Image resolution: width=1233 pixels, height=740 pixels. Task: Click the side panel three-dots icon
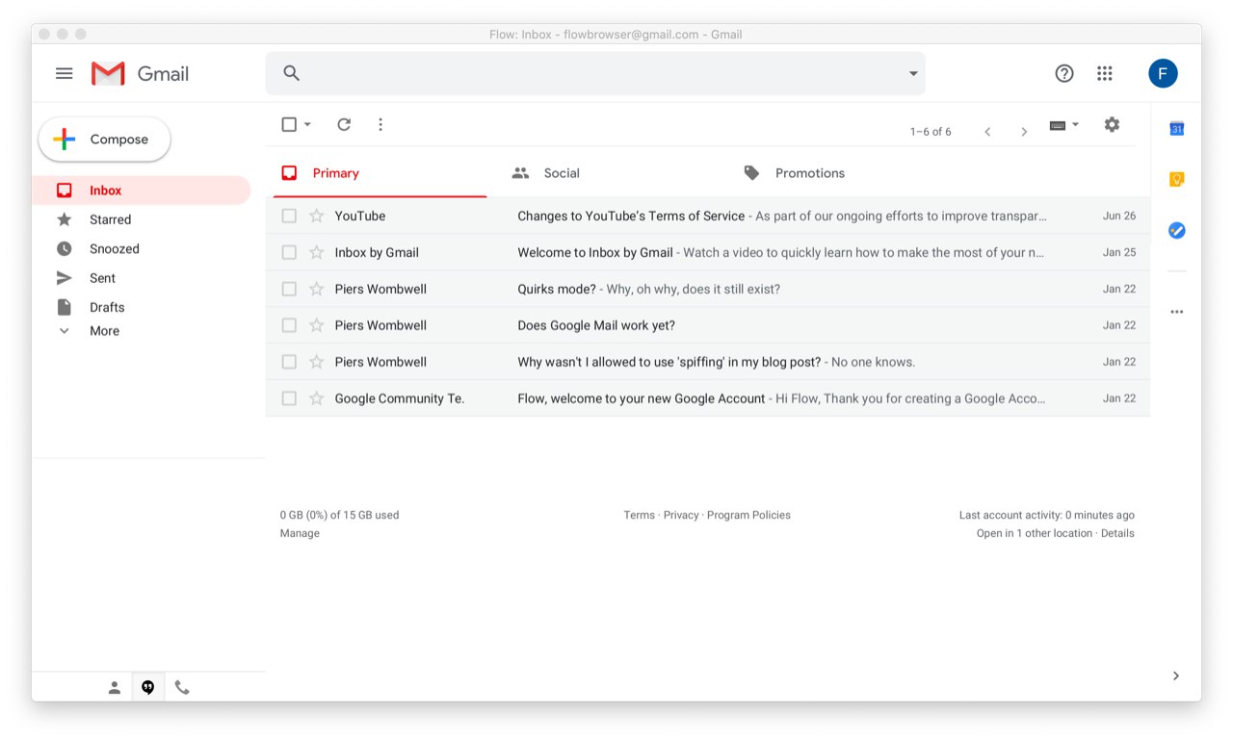[1176, 312]
